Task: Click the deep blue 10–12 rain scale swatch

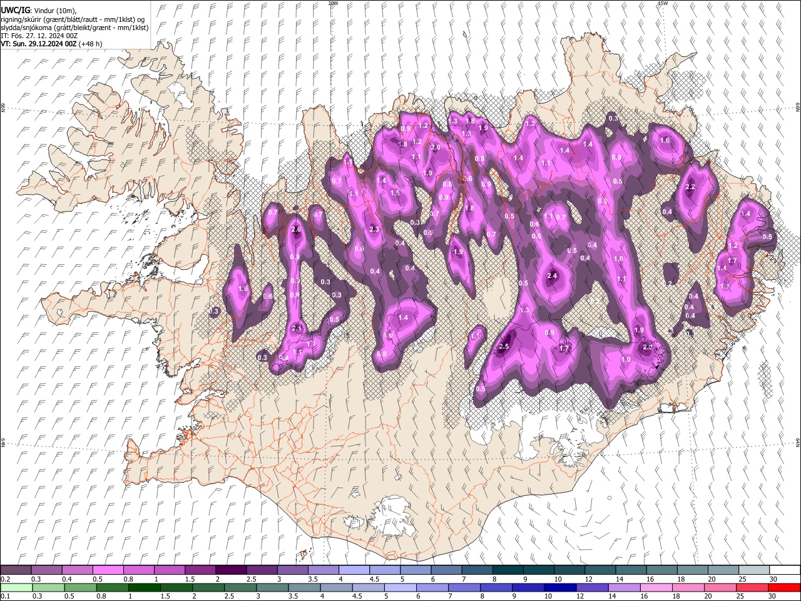Action: tap(560, 587)
